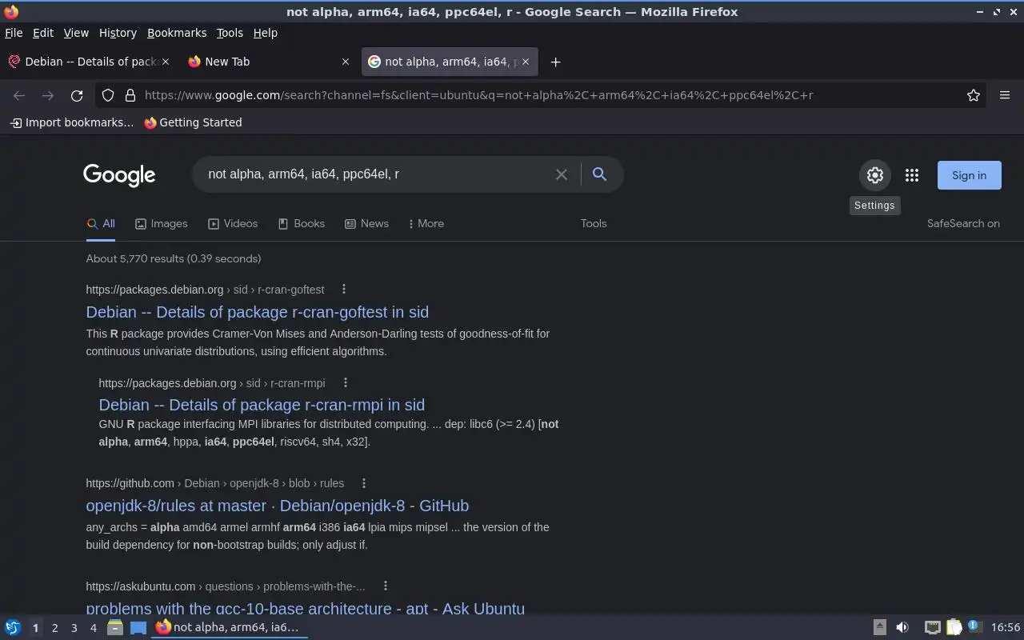Open the File menu

pyautogui.click(x=14, y=33)
